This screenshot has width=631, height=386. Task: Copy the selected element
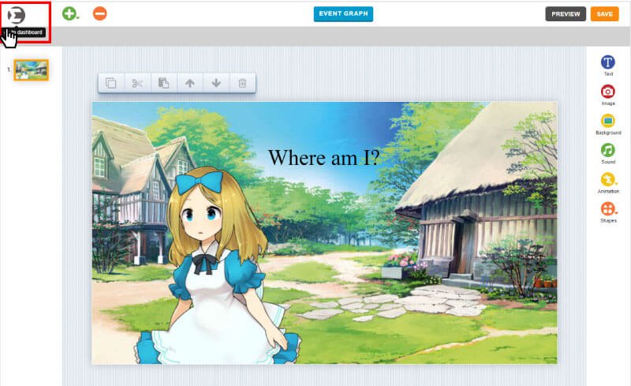click(x=111, y=83)
